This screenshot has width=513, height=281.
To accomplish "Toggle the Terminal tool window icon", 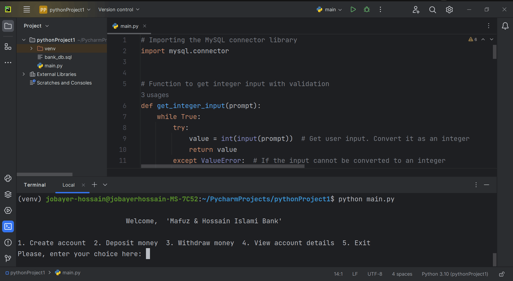I will [x=8, y=226].
